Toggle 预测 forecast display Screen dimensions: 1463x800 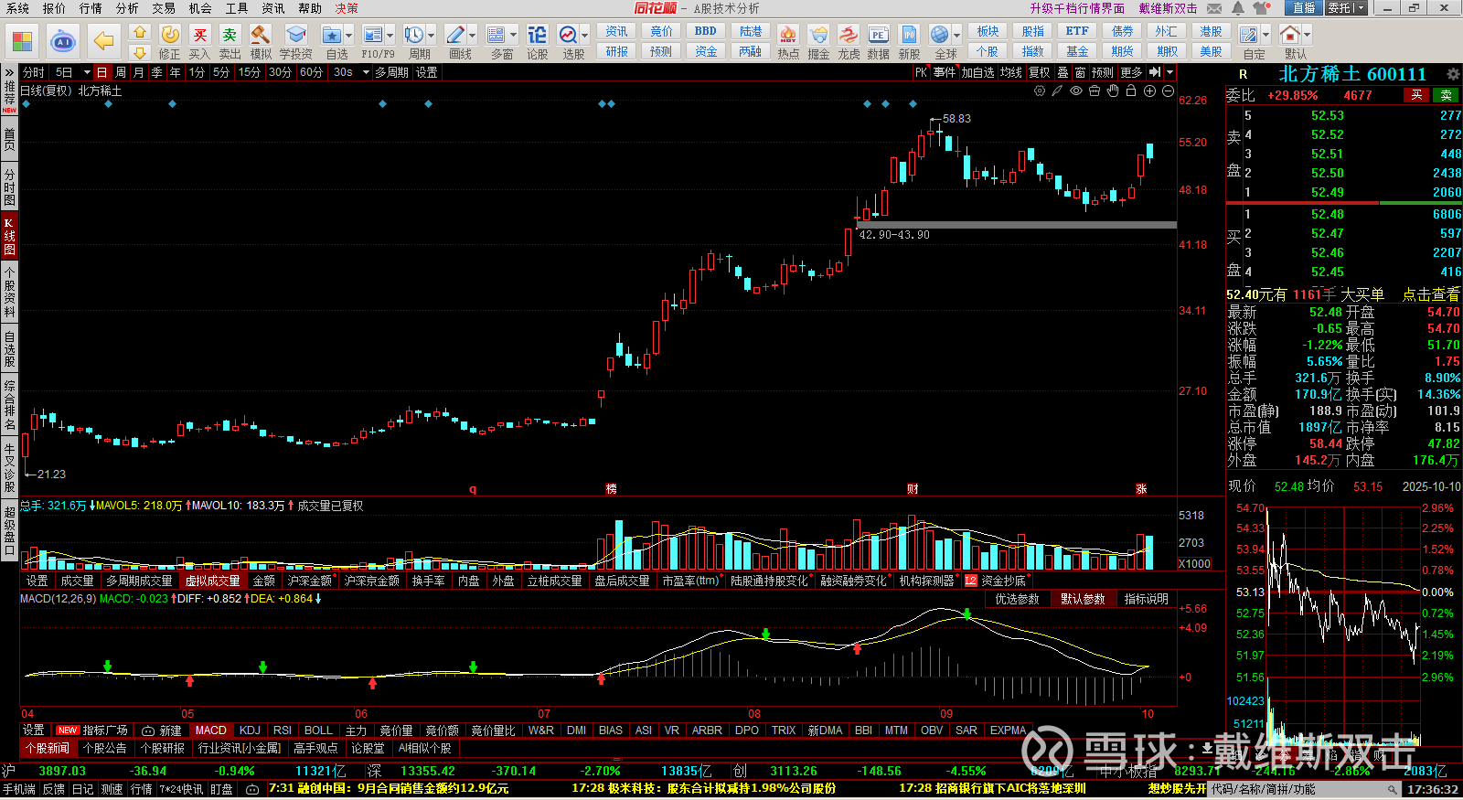[x=1103, y=72]
